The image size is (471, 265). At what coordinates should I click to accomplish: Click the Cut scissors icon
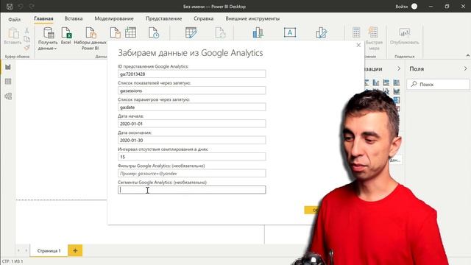26,31
